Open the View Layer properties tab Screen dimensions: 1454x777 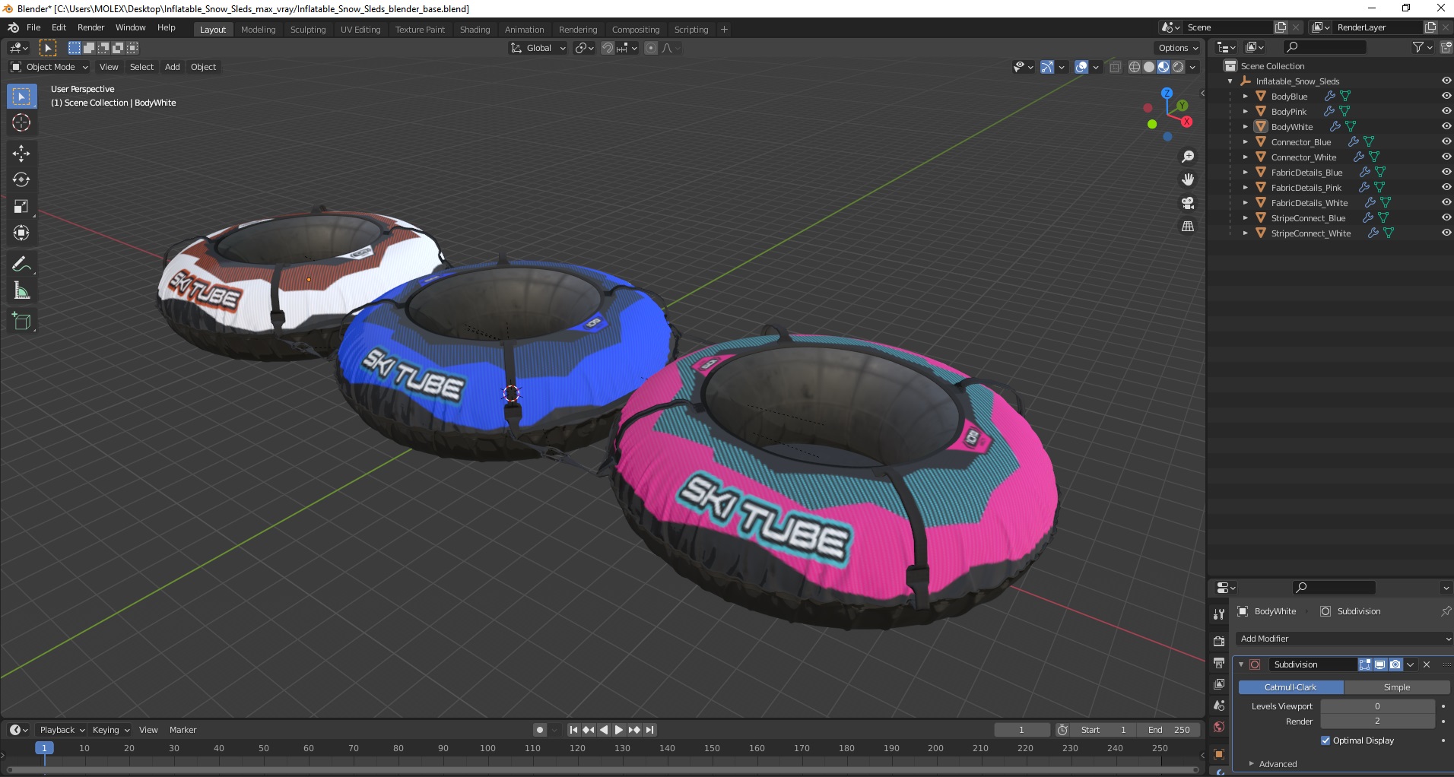(1219, 684)
